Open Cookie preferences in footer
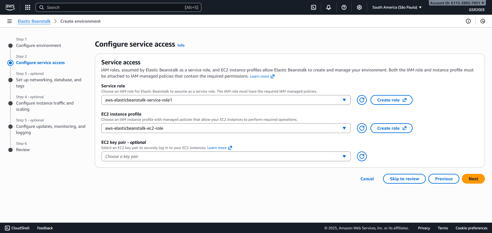492x233 pixels. click(x=471, y=228)
